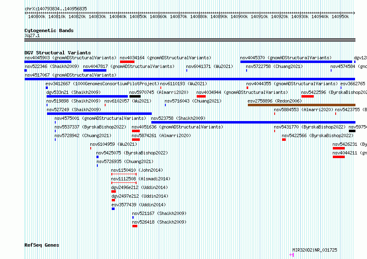This screenshot has height=259, width=367.
Task: Click nsv521167 (Shaikh2009) label
Action: coord(159,213)
